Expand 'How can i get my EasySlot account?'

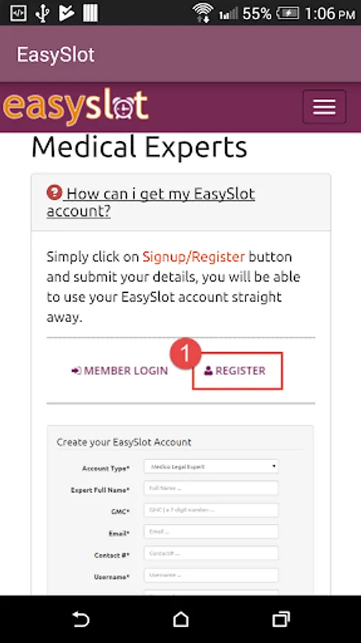(x=151, y=203)
